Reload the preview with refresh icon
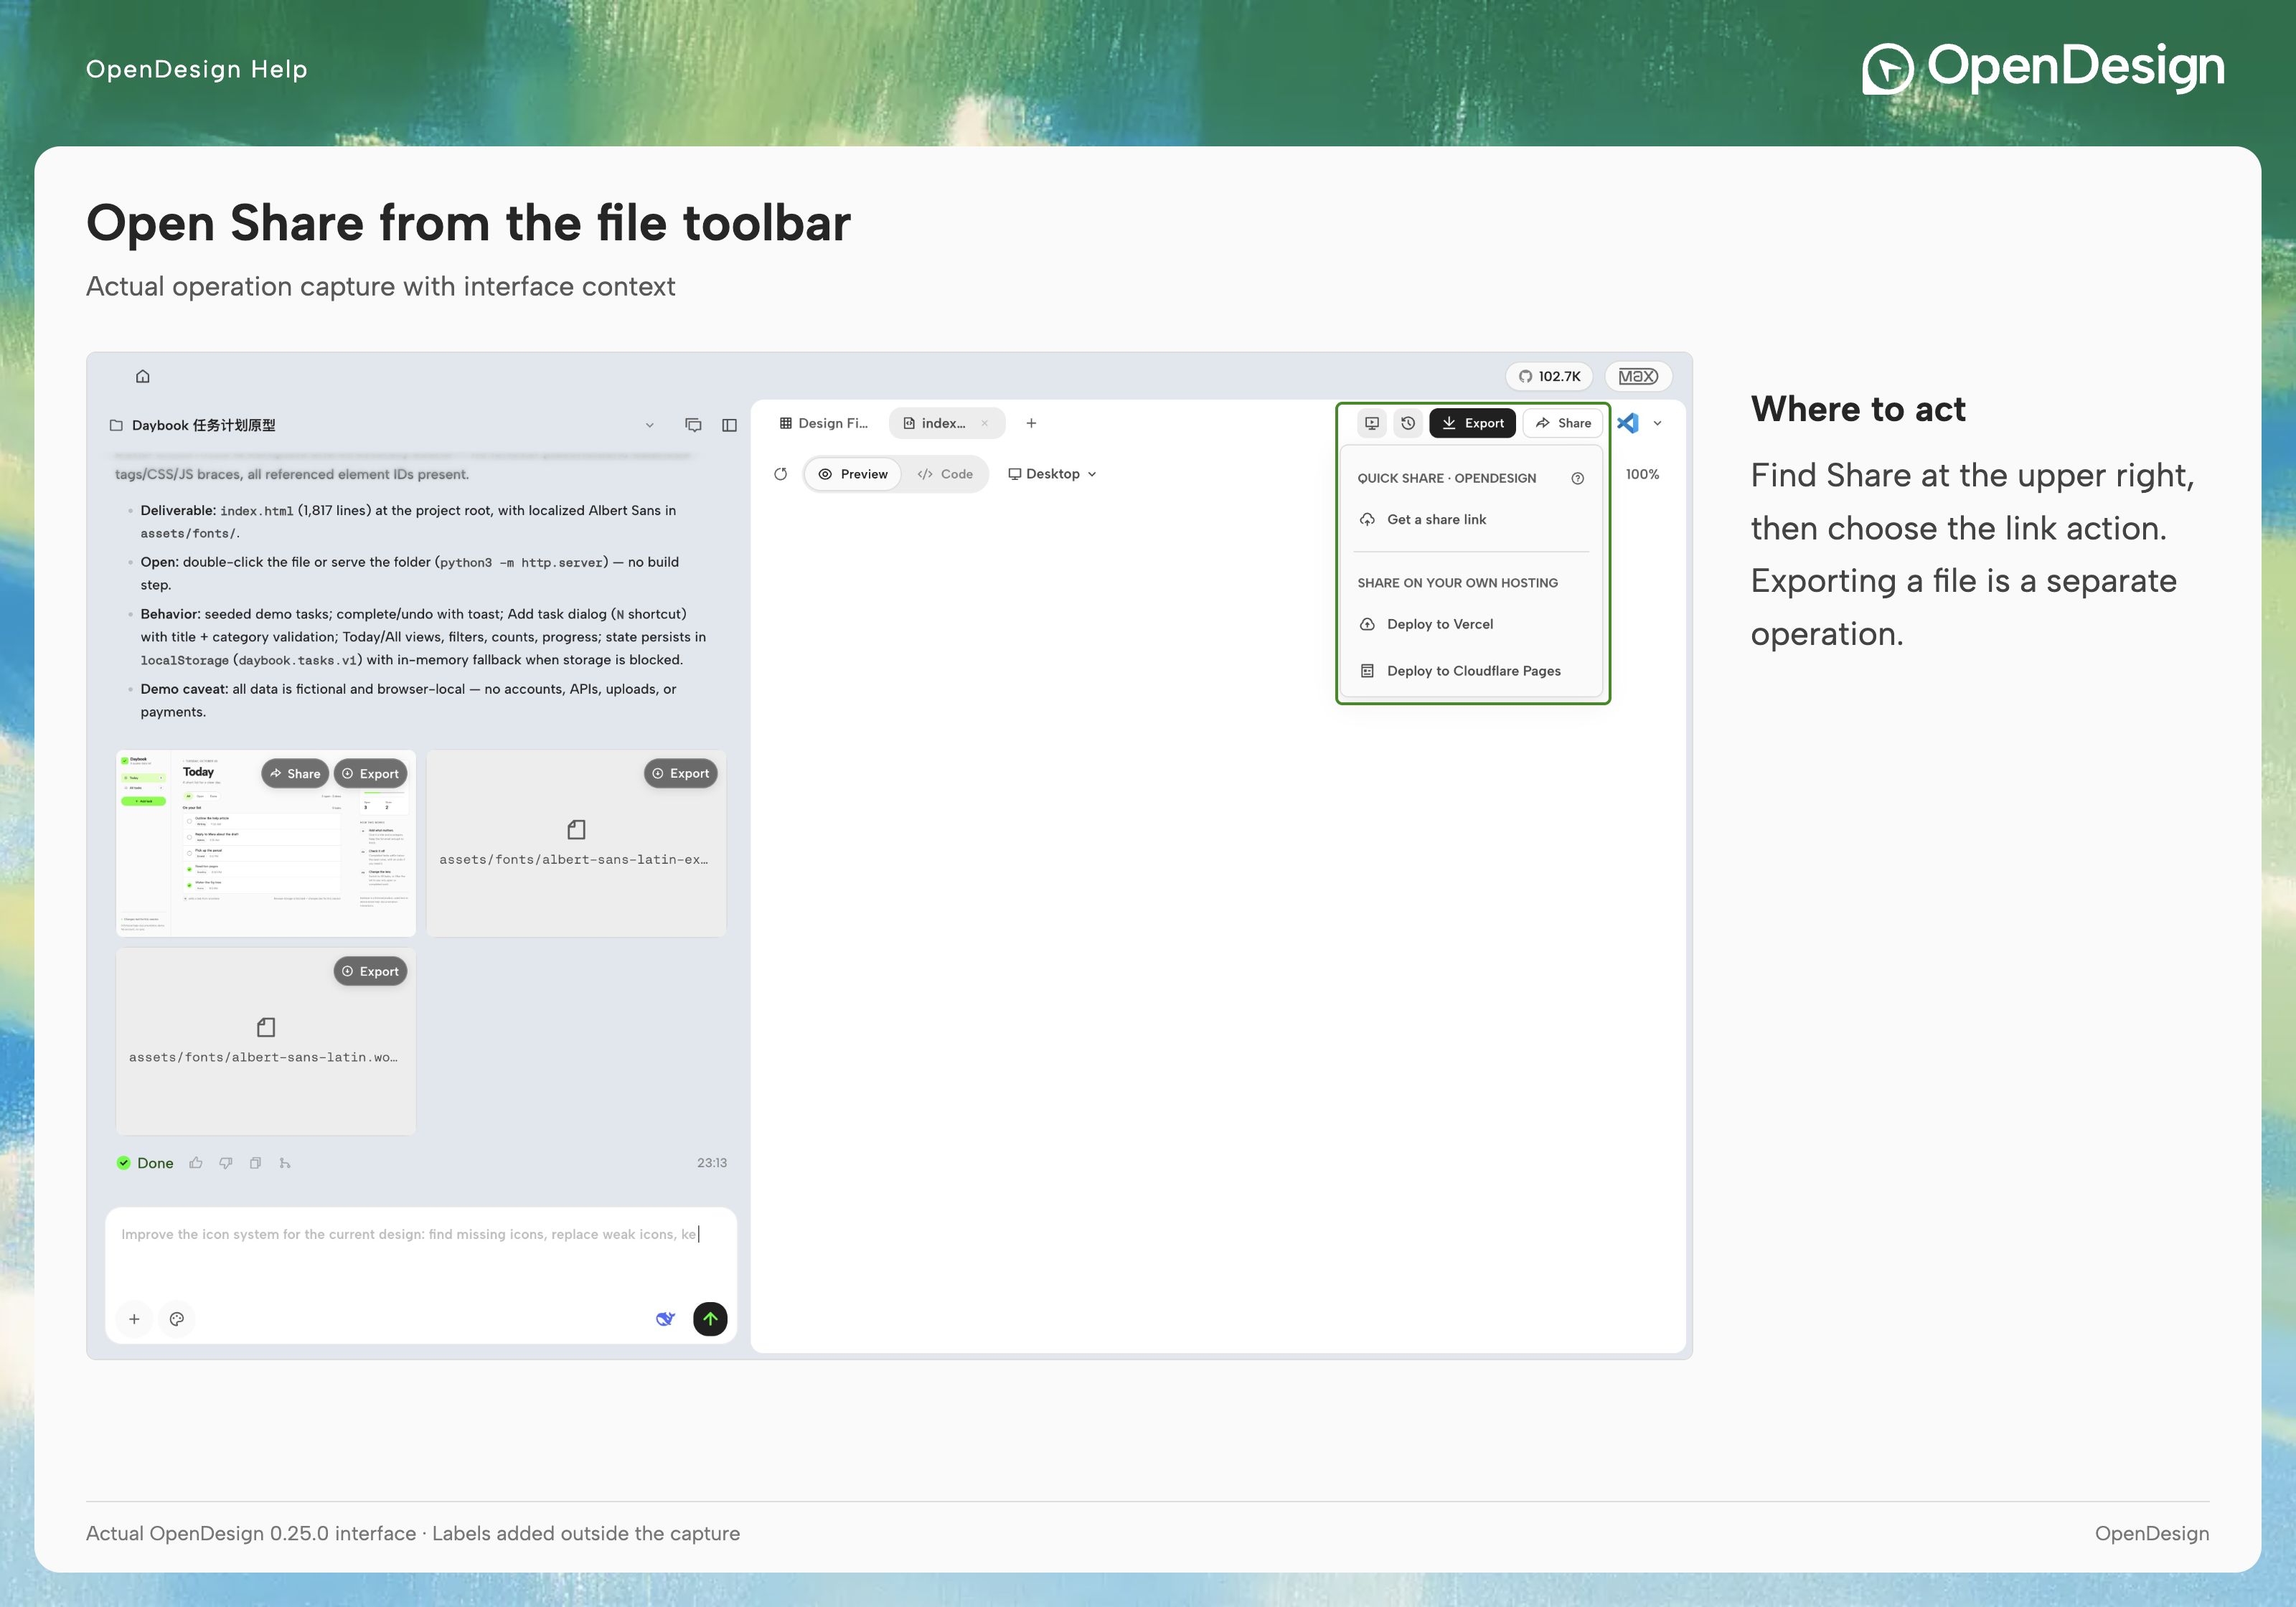The image size is (2296, 1607). [x=781, y=474]
